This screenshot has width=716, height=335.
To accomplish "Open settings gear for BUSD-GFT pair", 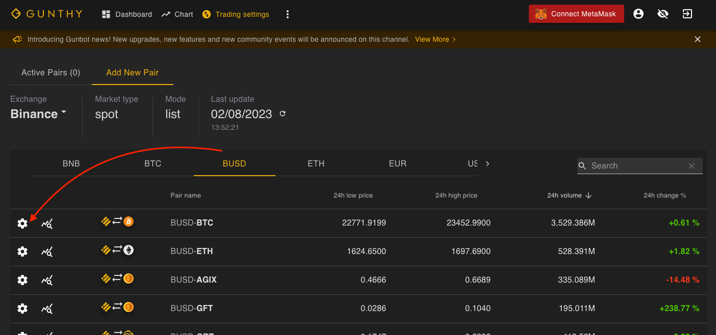I will [x=22, y=309].
